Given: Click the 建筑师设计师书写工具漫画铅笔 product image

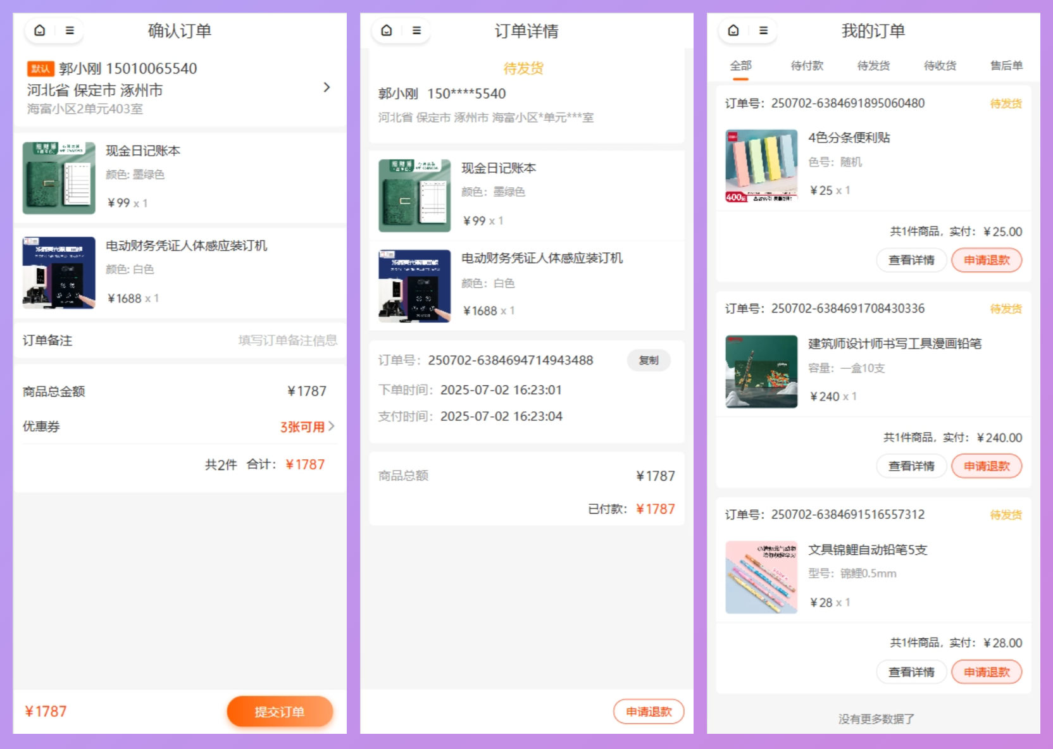Looking at the screenshot, I should coord(761,371).
